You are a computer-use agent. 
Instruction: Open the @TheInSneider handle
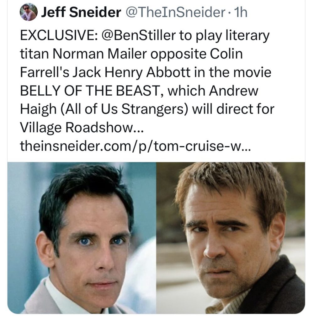click(x=176, y=12)
